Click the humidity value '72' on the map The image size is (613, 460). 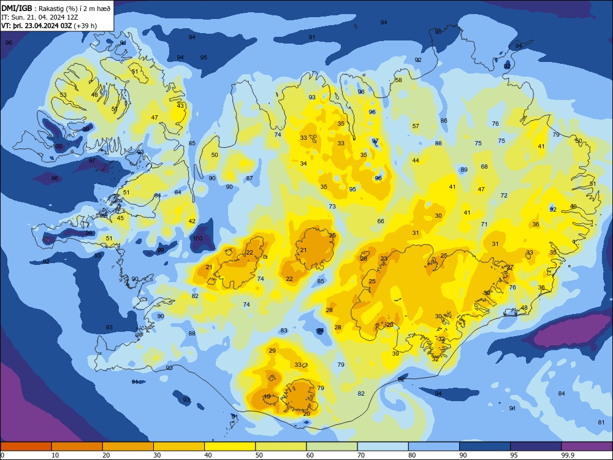[x=504, y=195]
